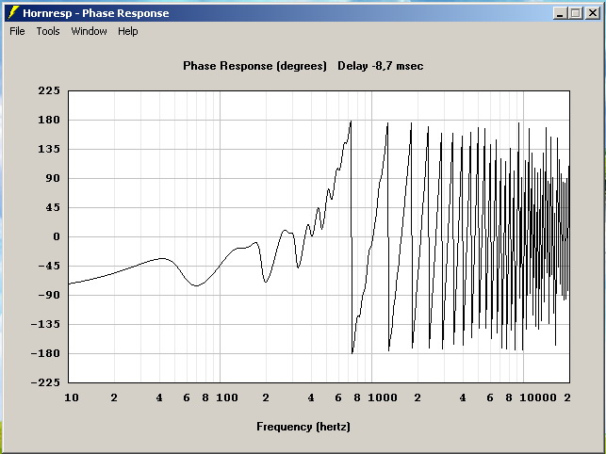Click the 45 value on the vertical axis

[x=53, y=207]
